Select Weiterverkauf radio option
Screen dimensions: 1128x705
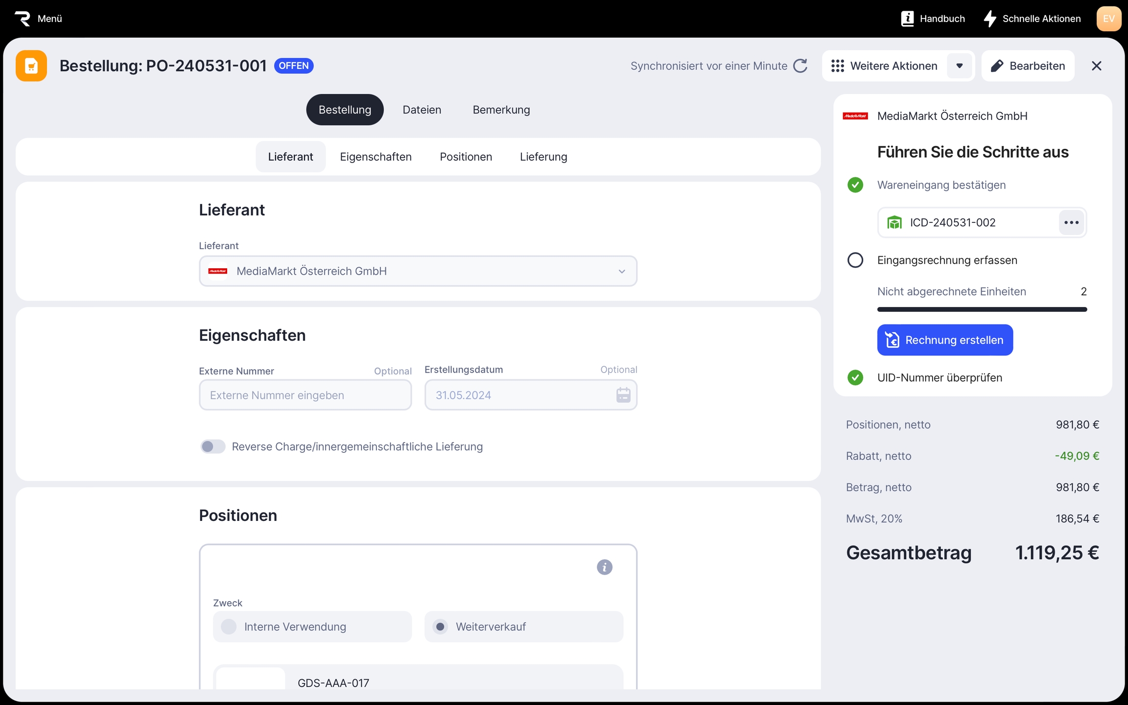pyautogui.click(x=440, y=627)
